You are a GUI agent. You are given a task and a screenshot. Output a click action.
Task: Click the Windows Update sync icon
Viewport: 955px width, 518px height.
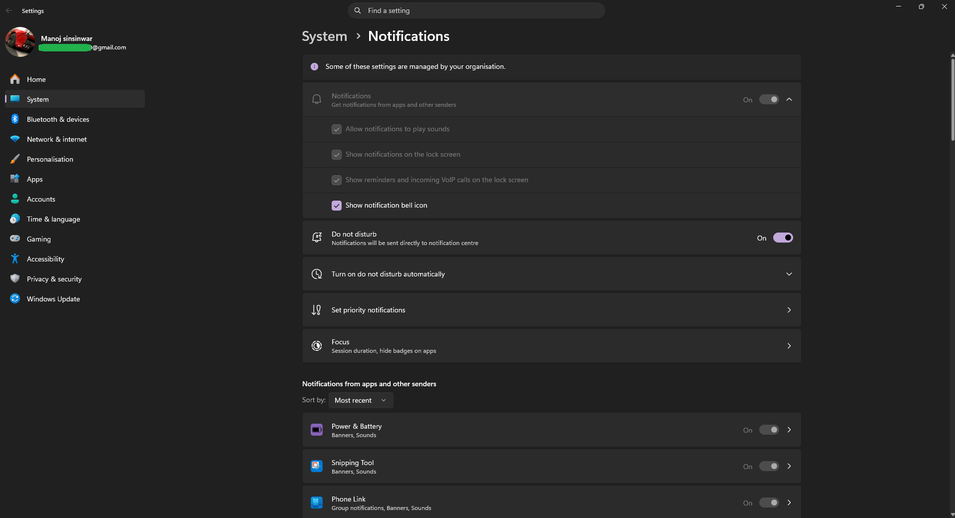[x=15, y=299]
